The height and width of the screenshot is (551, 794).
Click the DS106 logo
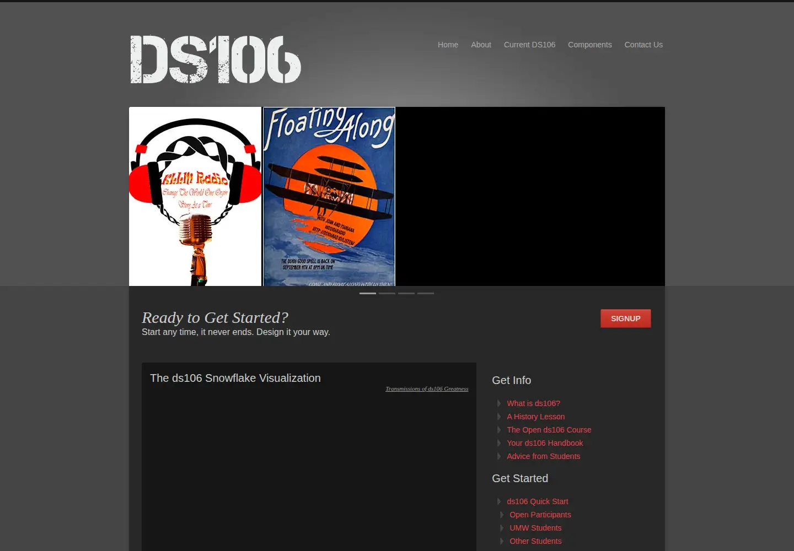click(216, 60)
